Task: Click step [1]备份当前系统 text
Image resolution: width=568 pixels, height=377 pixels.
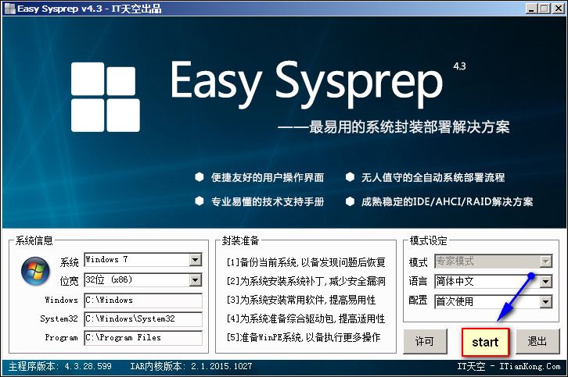Action: coord(306,262)
